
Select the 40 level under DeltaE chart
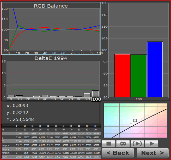[45, 99]
